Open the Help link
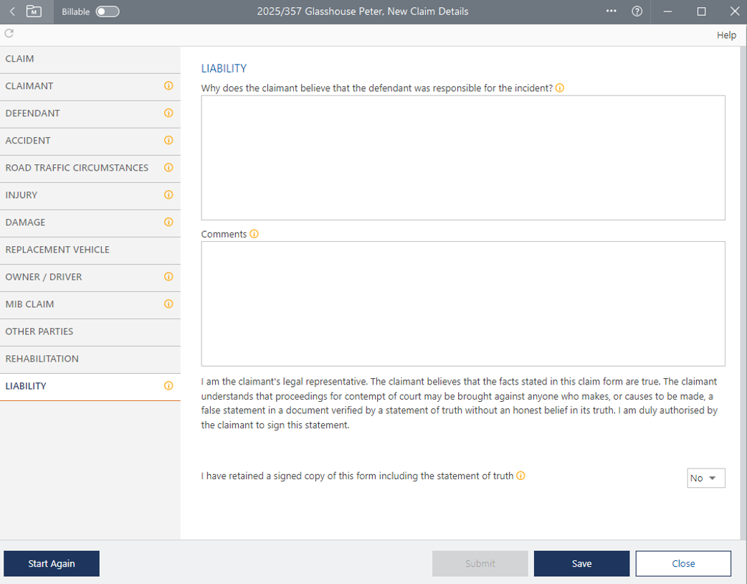Viewport: 747px width, 584px height. pos(726,35)
